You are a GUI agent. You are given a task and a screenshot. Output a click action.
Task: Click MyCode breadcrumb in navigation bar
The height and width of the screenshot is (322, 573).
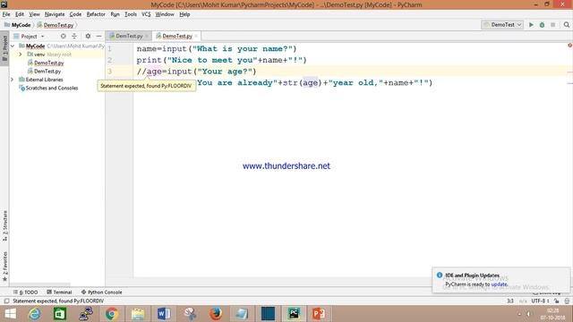(x=21, y=25)
